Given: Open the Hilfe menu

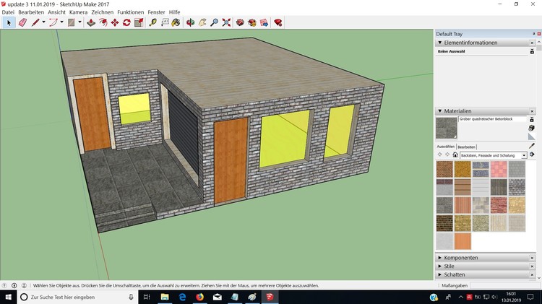Looking at the screenshot, I should coord(175,12).
